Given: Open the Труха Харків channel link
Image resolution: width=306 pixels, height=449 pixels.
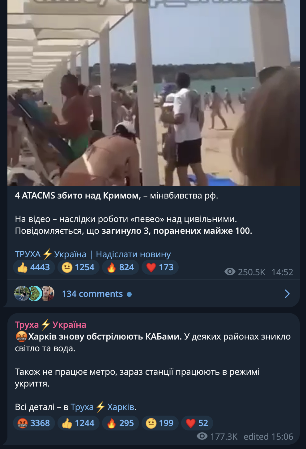Looking at the screenshot, I should pos(103,407).
